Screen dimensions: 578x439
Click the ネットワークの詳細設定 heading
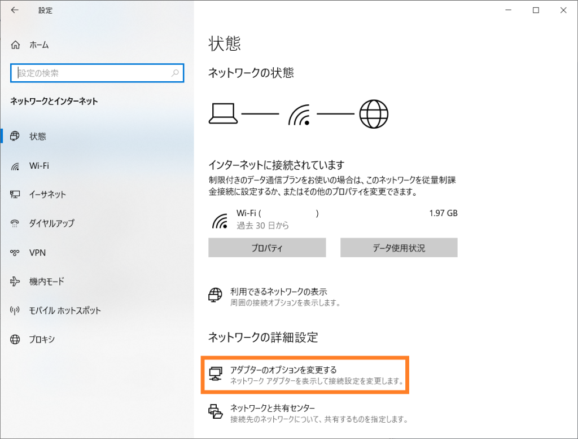(263, 337)
